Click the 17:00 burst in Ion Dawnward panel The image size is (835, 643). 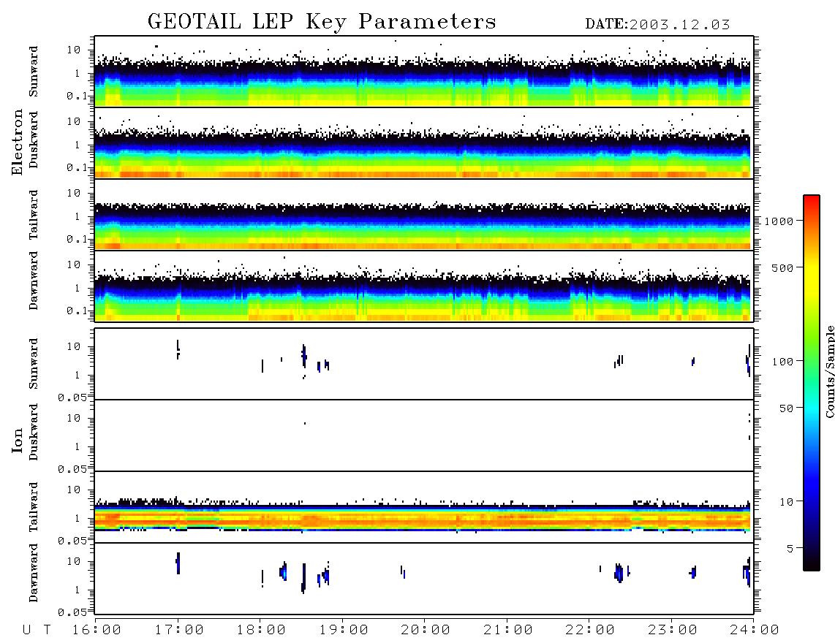pos(178,563)
